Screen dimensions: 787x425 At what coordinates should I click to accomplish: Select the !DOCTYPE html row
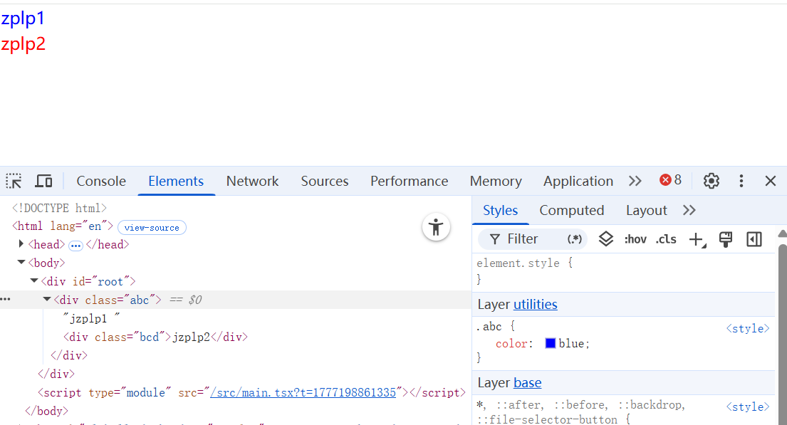(x=59, y=208)
